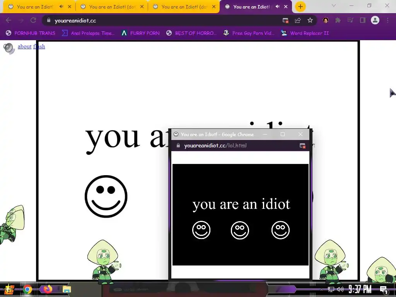The image size is (396, 297).
Task: Open the BEST OF HORRO bookmark
Action: (x=191, y=33)
